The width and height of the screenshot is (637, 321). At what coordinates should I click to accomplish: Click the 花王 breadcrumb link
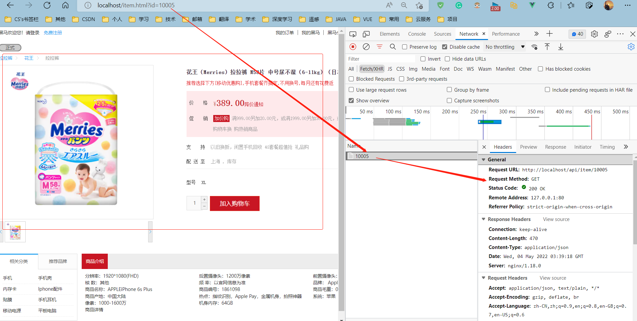click(x=29, y=58)
